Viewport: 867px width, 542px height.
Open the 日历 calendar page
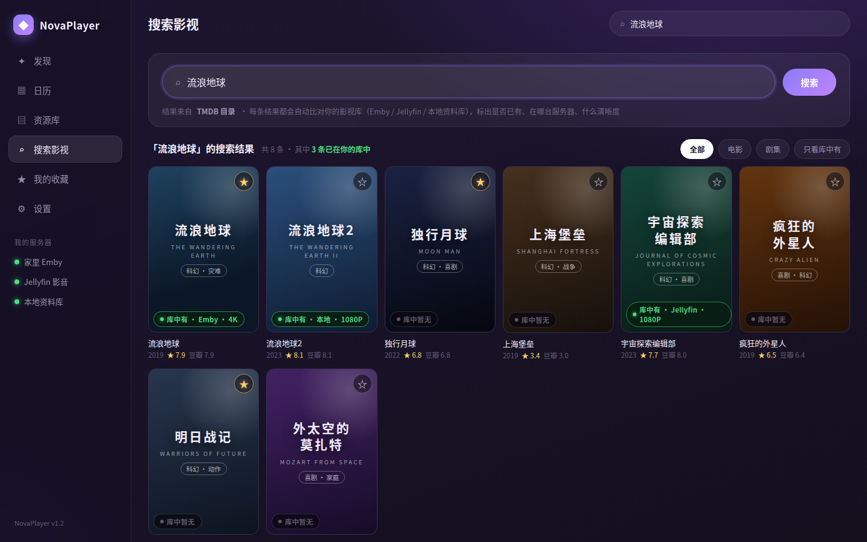coord(65,90)
